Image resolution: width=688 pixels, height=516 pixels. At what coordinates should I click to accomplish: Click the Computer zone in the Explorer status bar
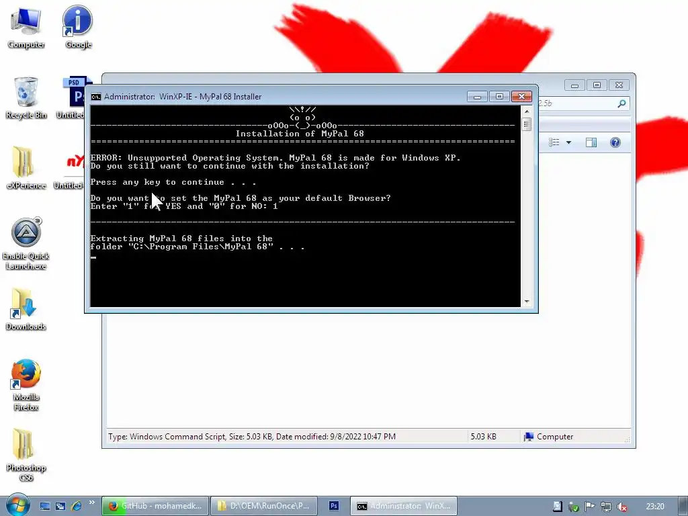tap(548, 437)
